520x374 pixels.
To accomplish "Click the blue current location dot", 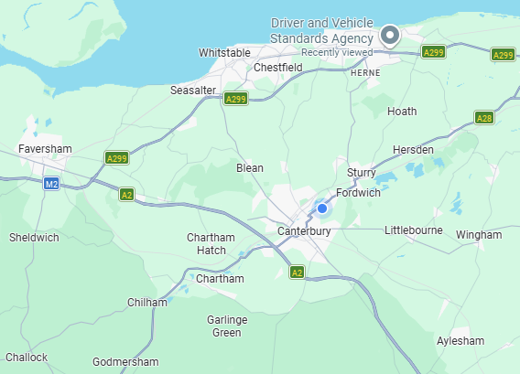I will click(322, 208).
